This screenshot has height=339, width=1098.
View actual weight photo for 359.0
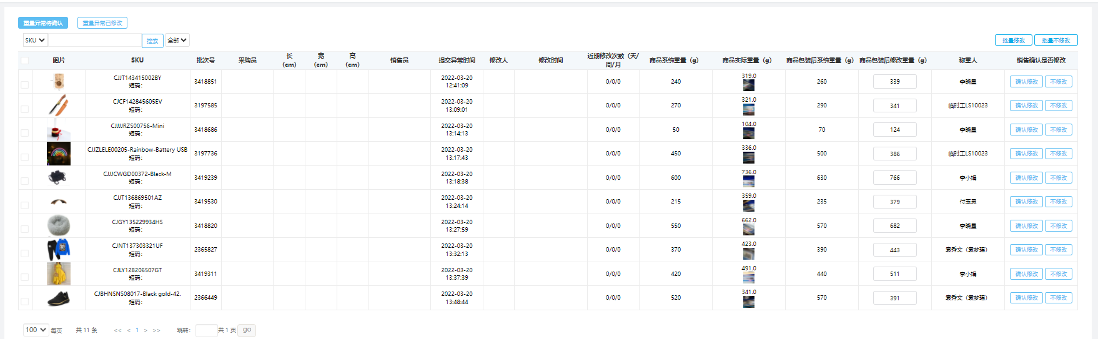pos(748,206)
